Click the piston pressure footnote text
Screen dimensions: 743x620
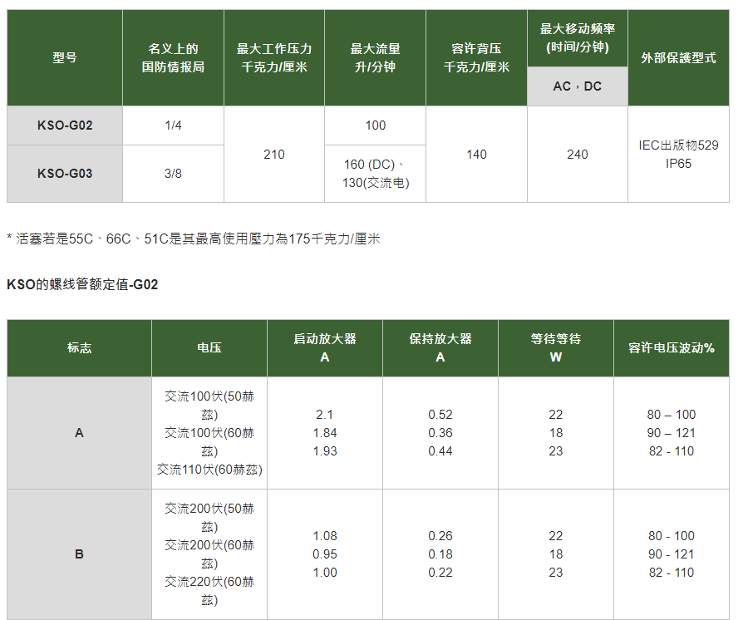[194, 239]
